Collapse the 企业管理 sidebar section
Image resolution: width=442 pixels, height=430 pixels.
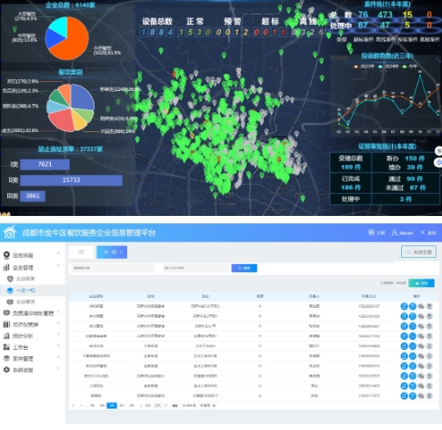pyautogui.click(x=32, y=267)
